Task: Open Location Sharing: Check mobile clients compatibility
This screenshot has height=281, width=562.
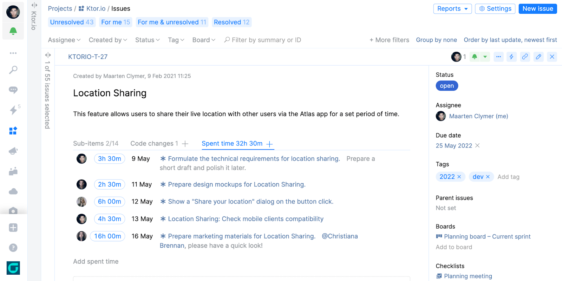Action: (246, 219)
